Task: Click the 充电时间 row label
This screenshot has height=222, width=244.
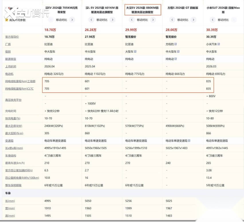Action: pyautogui.click(x=11, y=111)
